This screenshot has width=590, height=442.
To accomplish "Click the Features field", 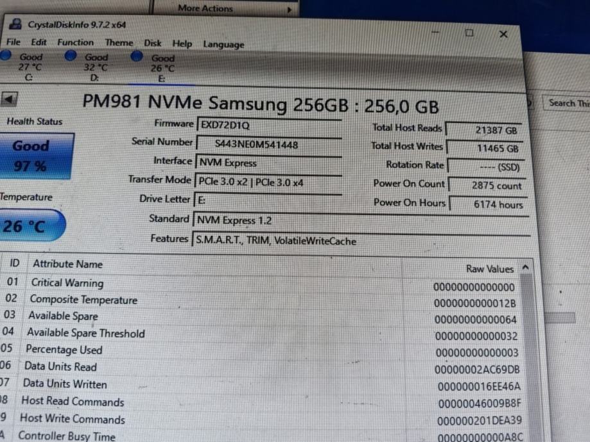I will pos(361,241).
